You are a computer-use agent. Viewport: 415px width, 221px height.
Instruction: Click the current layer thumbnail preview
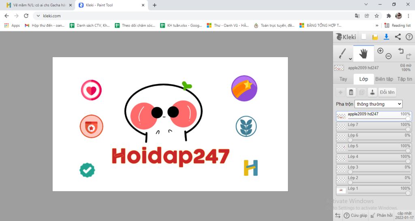pos(339,68)
